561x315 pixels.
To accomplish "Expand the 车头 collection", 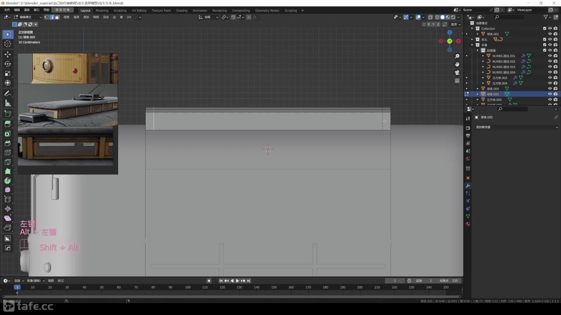I will 472,39.
